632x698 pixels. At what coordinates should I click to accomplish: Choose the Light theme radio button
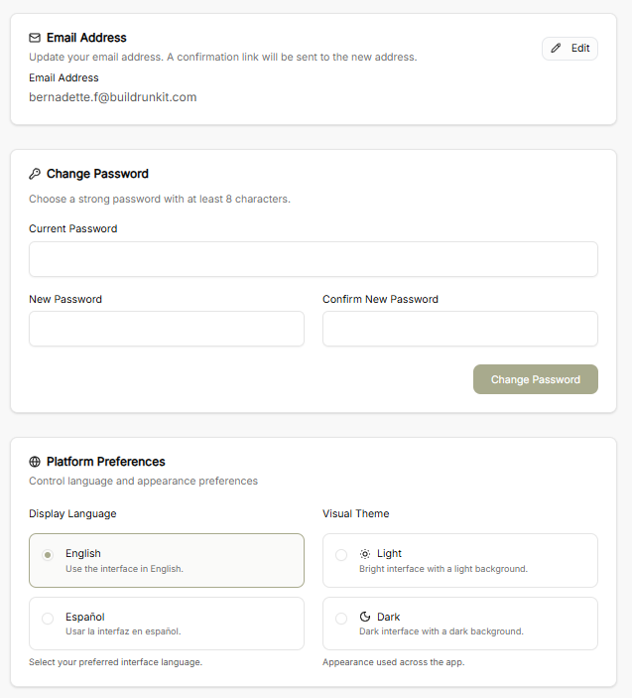click(341, 555)
